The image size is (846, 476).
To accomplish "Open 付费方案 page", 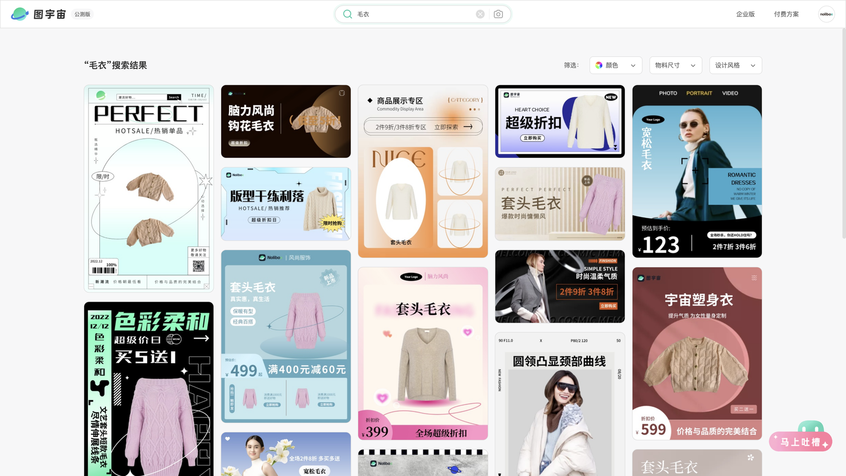I will pyautogui.click(x=786, y=14).
